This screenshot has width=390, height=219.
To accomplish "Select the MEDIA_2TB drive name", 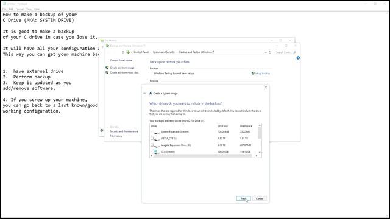I will point(169,138).
